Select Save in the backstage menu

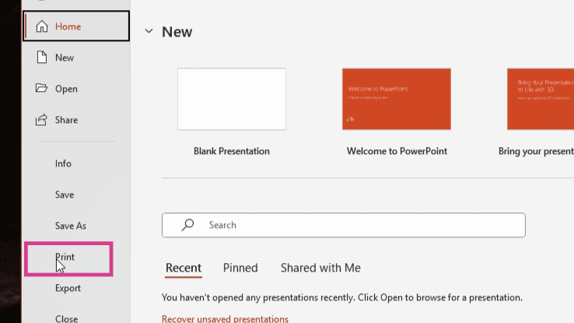point(65,195)
